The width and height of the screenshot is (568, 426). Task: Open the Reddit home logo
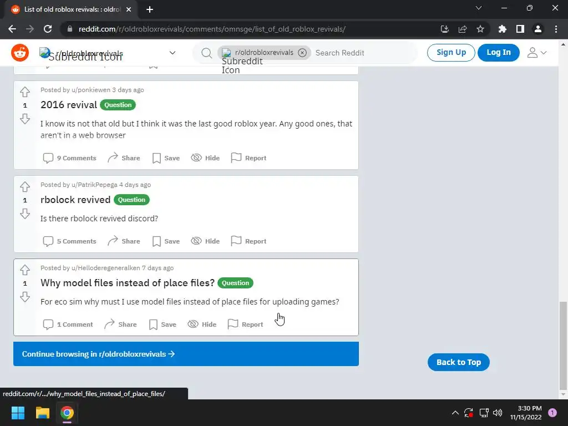[x=20, y=53]
